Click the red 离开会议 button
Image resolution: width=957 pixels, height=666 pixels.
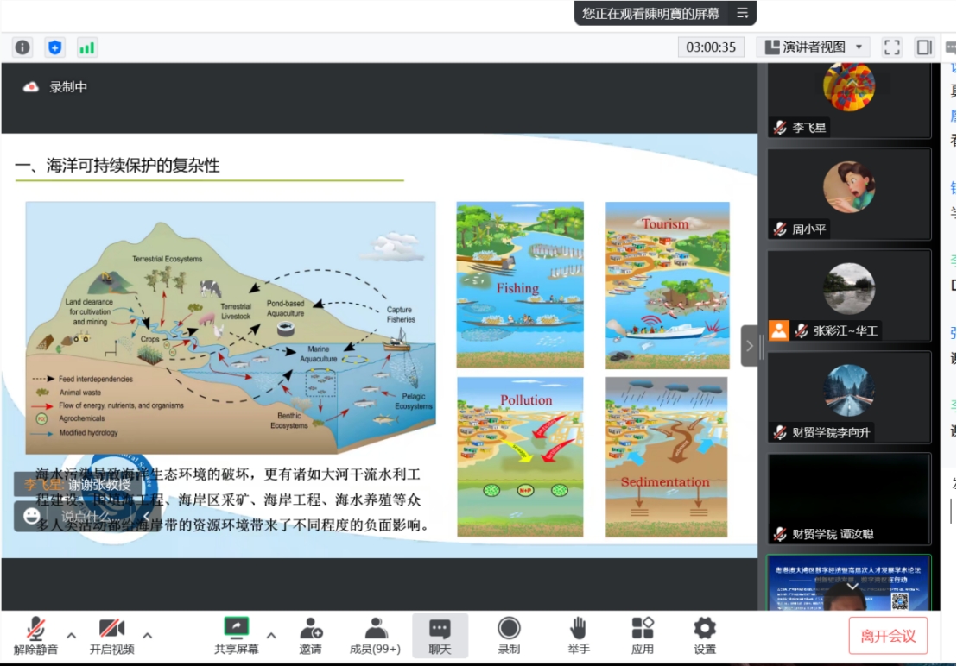coord(888,636)
